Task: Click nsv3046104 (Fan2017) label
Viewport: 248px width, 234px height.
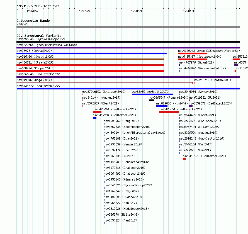Action: coord(196,144)
